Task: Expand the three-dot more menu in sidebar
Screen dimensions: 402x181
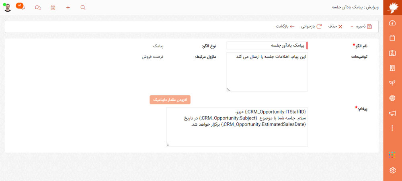Action: (392, 128)
